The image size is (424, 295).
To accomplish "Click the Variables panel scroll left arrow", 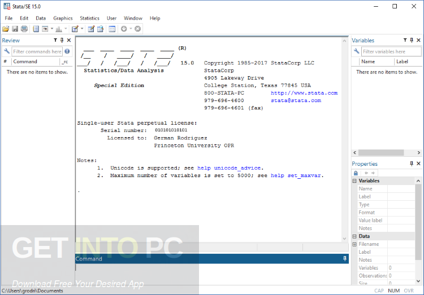I will click(x=355, y=152).
